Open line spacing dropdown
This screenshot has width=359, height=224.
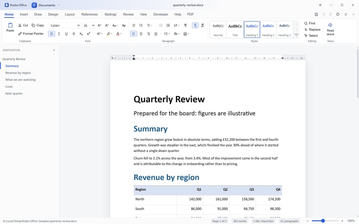pyautogui.click(x=167, y=34)
